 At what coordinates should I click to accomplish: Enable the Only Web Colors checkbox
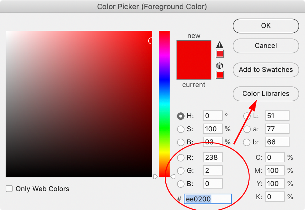[x=9, y=189]
